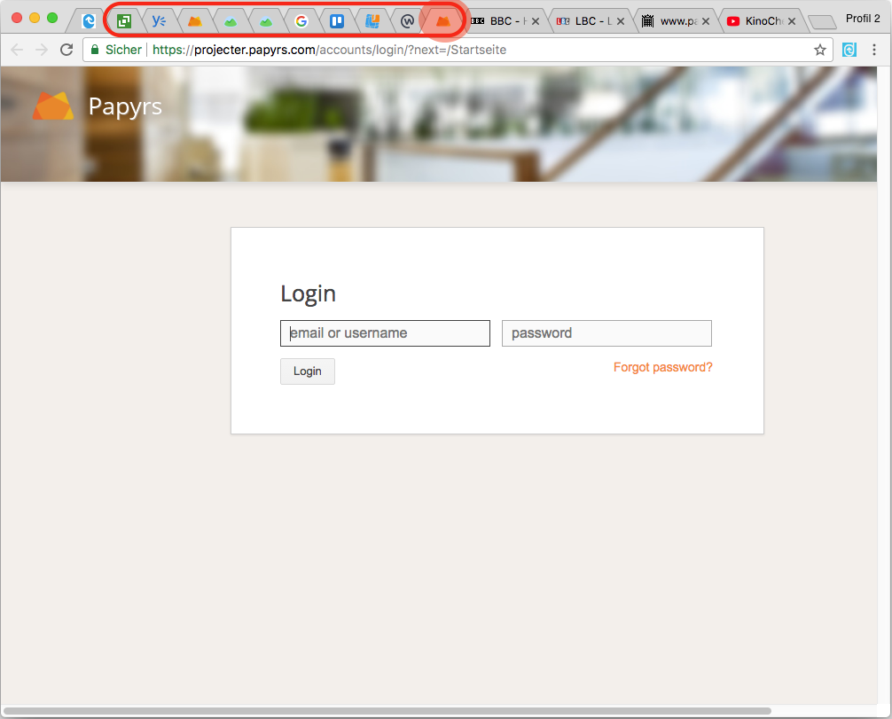Click the Papyrs logo in the header
Viewport: 892px width, 719px height.
(53, 106)
